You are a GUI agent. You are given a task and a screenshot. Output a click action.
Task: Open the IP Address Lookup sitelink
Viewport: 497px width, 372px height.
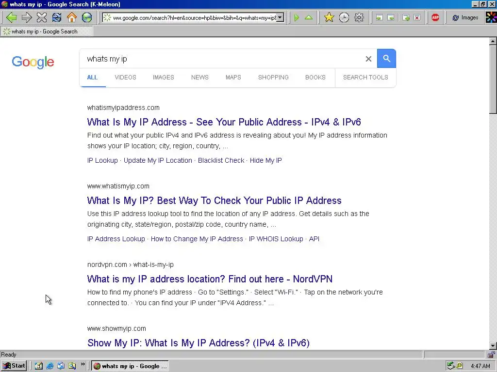pyautogui.click(x=116, y=239)
